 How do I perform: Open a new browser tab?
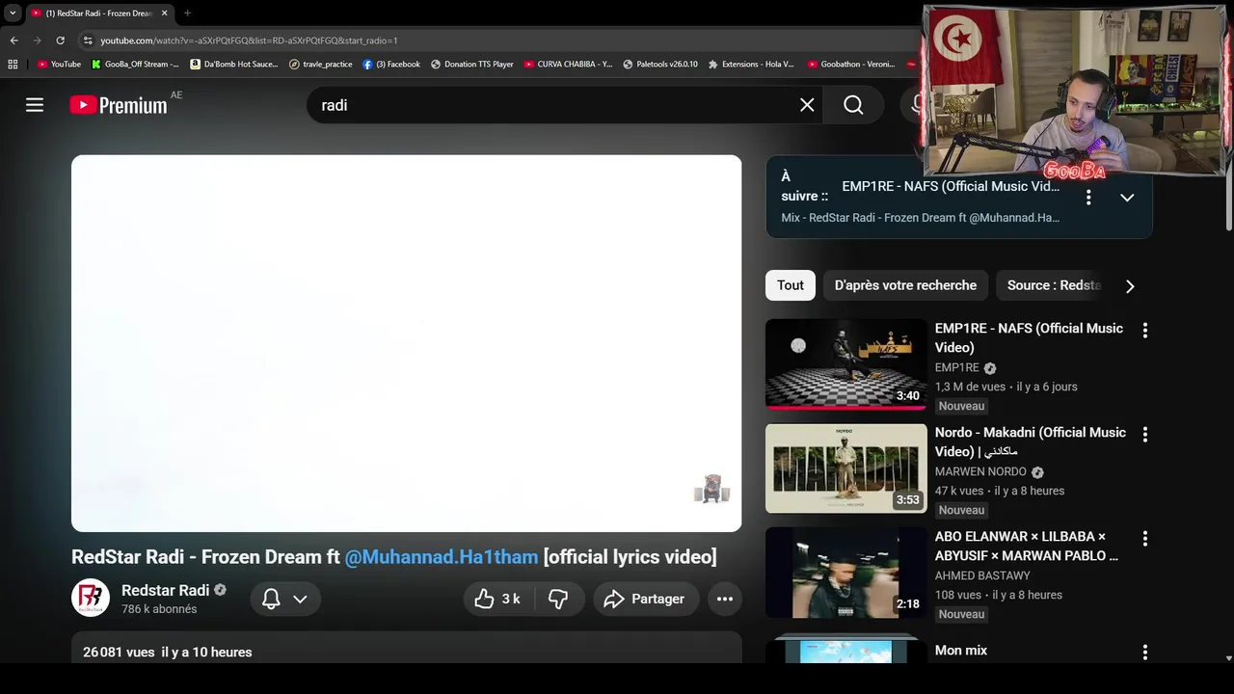(187, 13)
